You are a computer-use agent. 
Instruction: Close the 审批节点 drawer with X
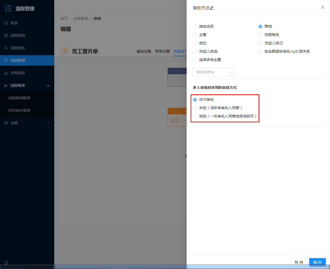click(x=323, y=7)
